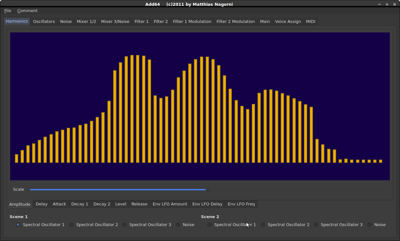Image resolution: width=400 pixels, height=241 pixels.
Task: Select Noise radio button in Scene 2
Action: [369, 225]
